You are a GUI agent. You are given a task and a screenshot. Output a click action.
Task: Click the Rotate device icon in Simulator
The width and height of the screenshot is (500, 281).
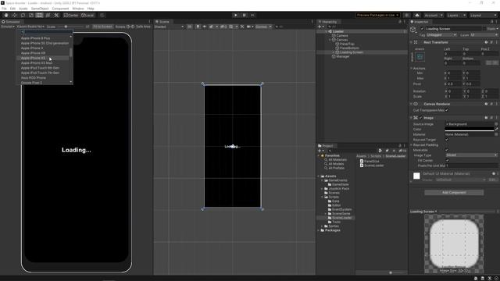pyautogui.click(x=130, y=27)
